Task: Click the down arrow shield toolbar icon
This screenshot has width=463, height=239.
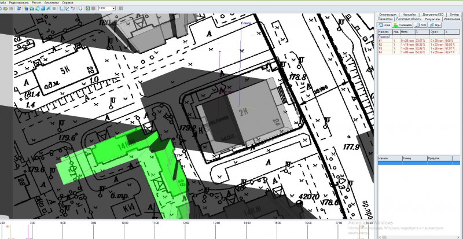Action: [x=80, y=8]
